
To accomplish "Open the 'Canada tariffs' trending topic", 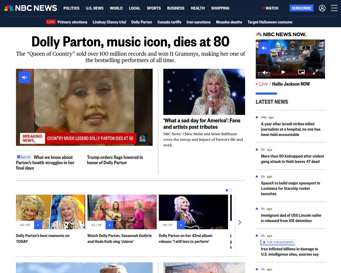I will pos(169,22).
